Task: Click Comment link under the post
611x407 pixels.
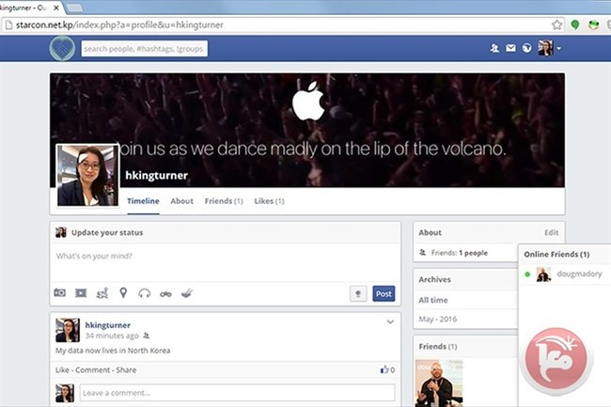Action: 92,370
